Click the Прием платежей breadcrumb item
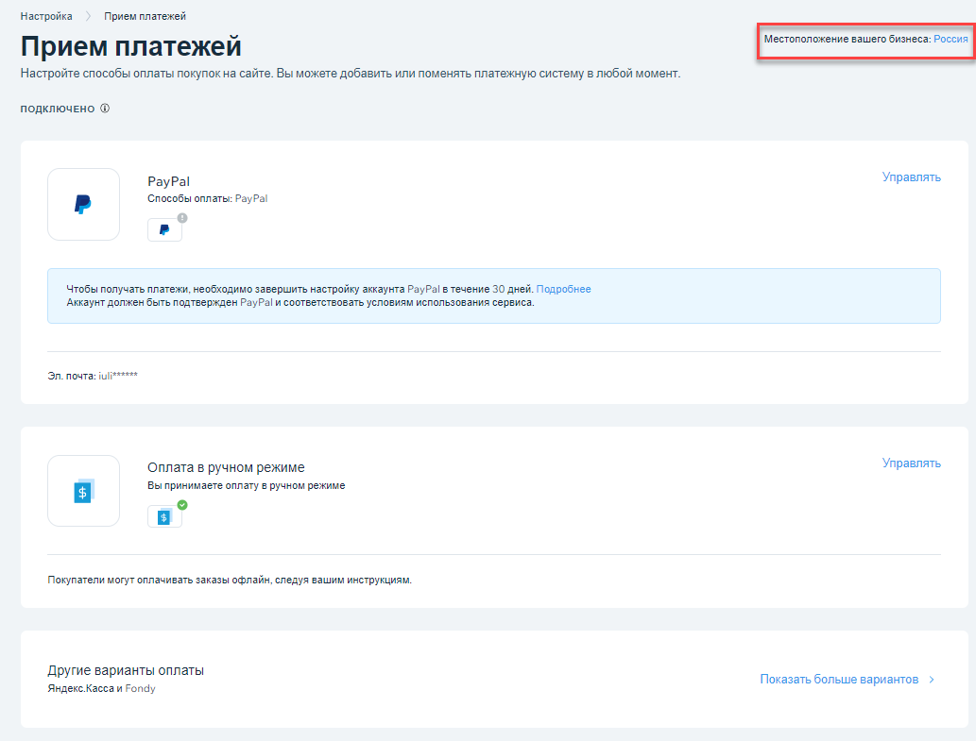This screenshot has height=741, width=976. [145, 17]
